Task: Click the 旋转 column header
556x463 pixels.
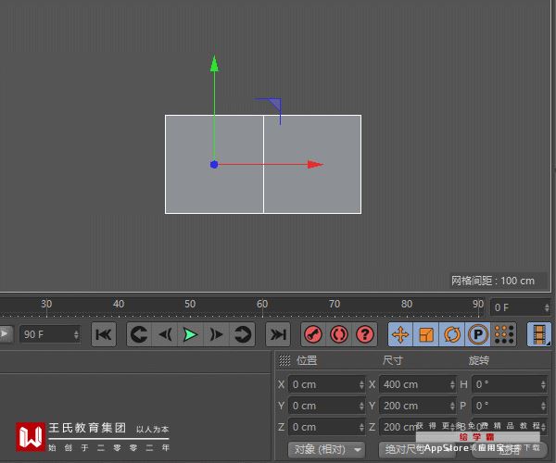Action: [479, 360]
